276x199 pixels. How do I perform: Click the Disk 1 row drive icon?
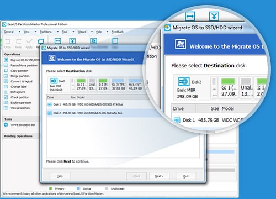[x=50, y=104]
